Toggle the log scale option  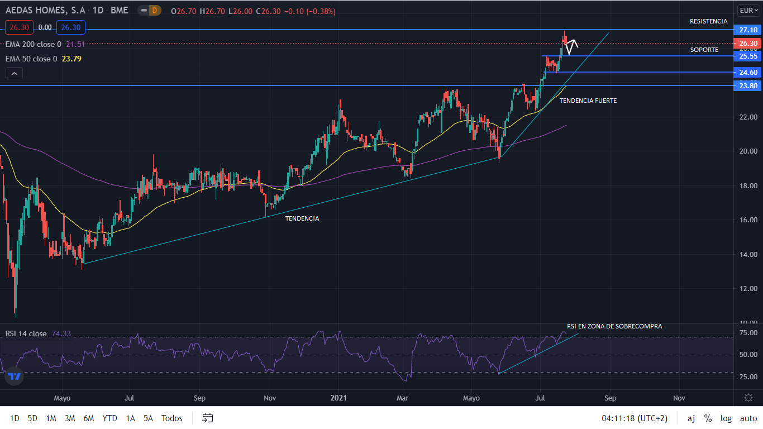click(x=726, y=418)
